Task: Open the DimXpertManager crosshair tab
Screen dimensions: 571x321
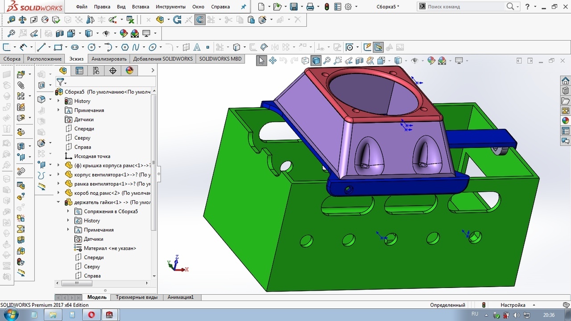Action: [113, 70]
